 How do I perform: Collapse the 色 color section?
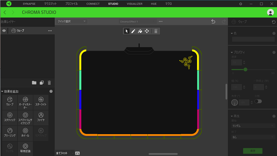[232, 33]
